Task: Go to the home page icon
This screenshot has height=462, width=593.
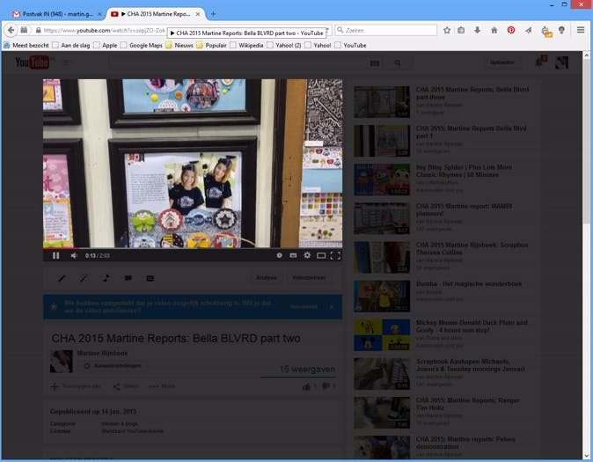Action: pyautogui.click(x=494, y=30)
